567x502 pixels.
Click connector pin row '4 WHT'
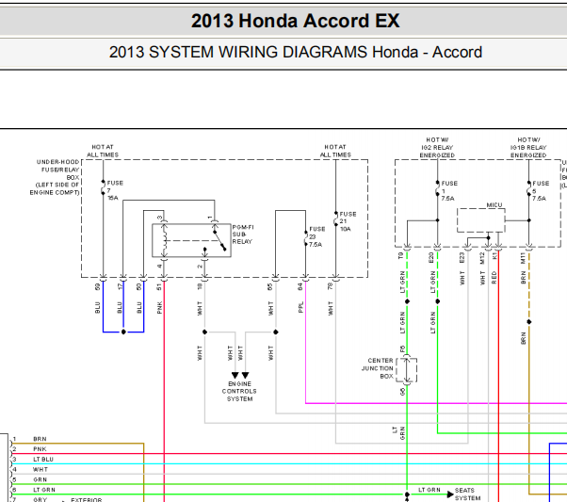[29, 469]
